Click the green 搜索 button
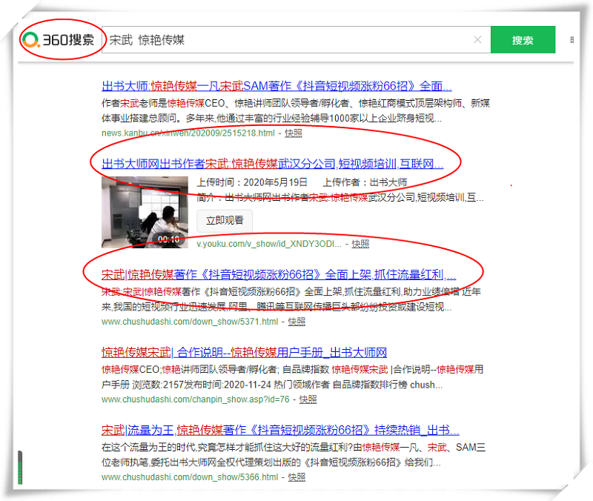Screen dimensions: 593x501 [523, 40]
